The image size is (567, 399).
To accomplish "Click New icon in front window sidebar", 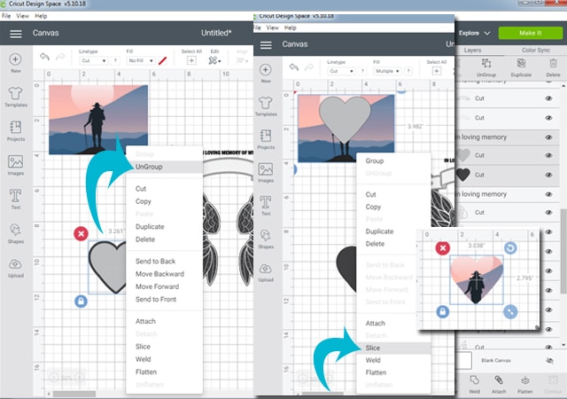I will tap(266, 69).
